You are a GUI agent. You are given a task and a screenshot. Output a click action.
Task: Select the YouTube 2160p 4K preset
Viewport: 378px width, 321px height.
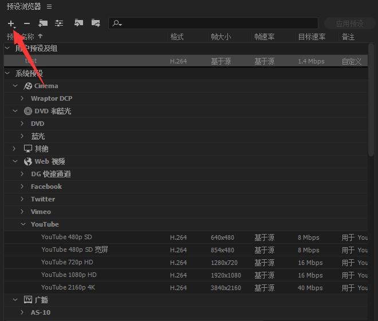69,288
